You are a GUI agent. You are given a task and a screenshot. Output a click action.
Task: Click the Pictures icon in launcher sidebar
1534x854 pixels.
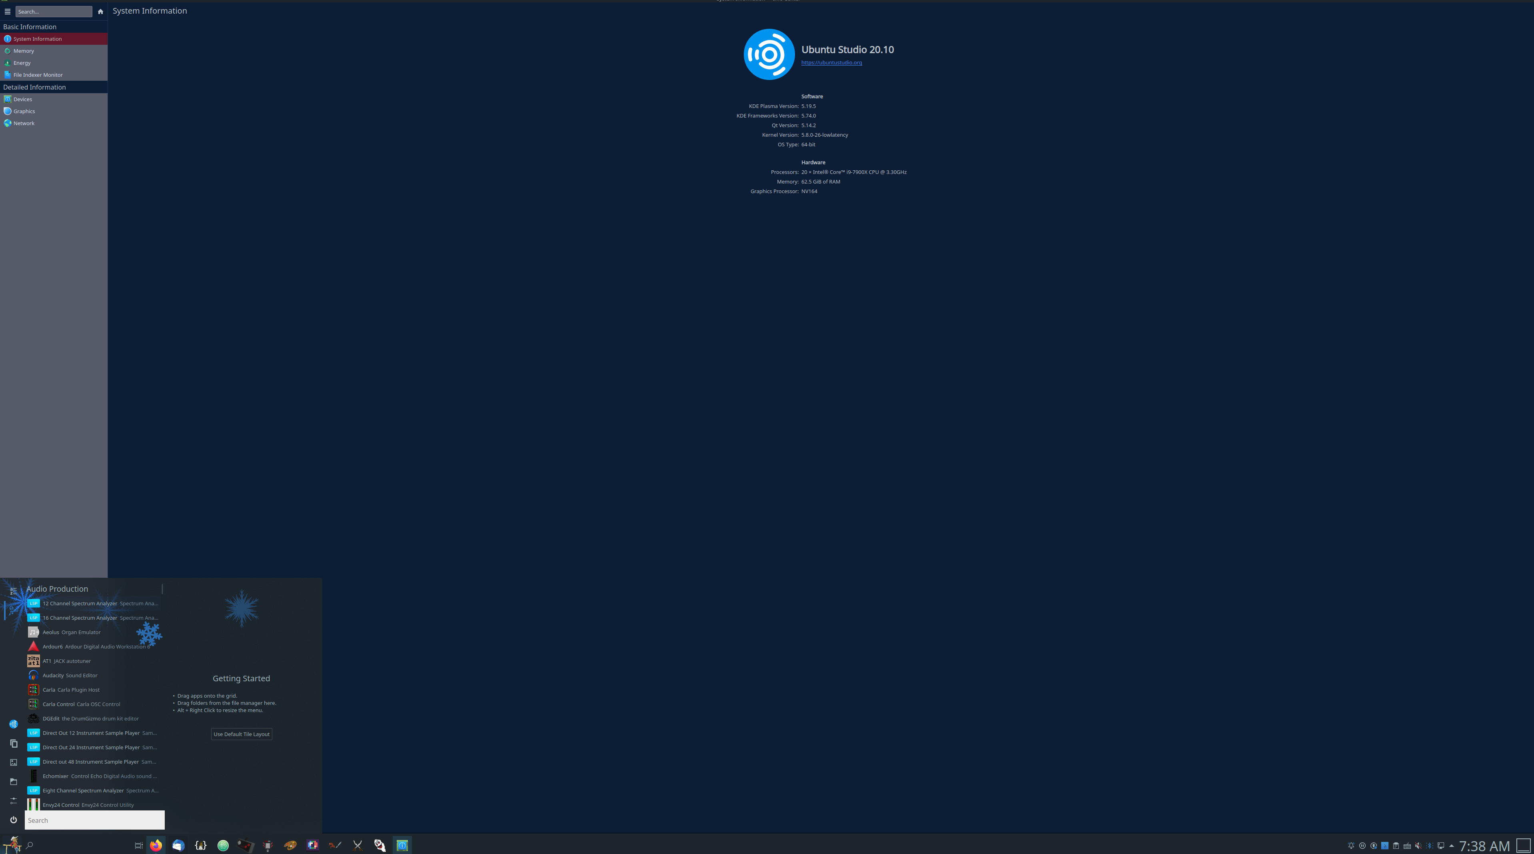pos(13,762)
